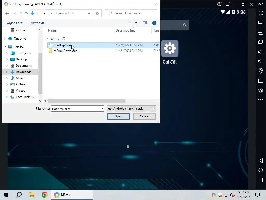Select 3D Objects in navigation tree

pos(23,53)
